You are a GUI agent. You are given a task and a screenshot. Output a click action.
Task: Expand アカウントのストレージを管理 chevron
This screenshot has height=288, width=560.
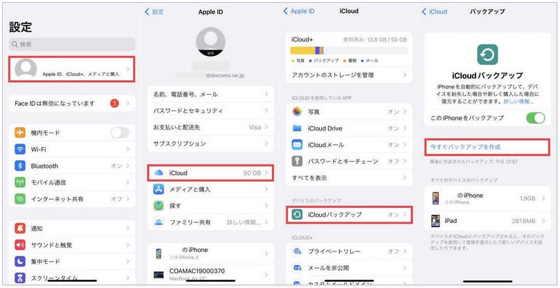coord(405,75)
